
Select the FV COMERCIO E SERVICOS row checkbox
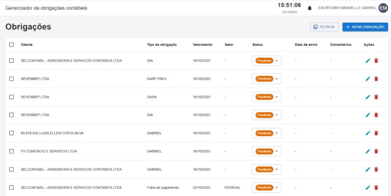[11, 151]
